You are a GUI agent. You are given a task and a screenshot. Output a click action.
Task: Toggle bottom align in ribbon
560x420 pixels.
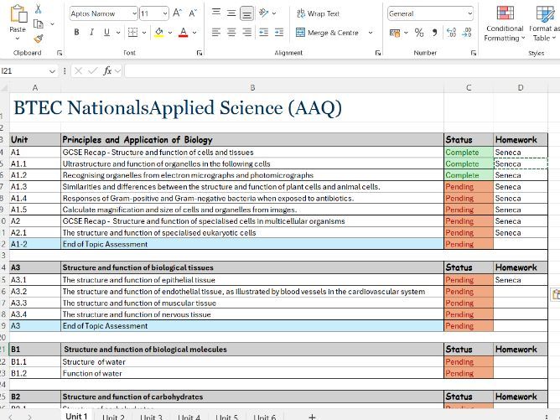pos(246,13)
